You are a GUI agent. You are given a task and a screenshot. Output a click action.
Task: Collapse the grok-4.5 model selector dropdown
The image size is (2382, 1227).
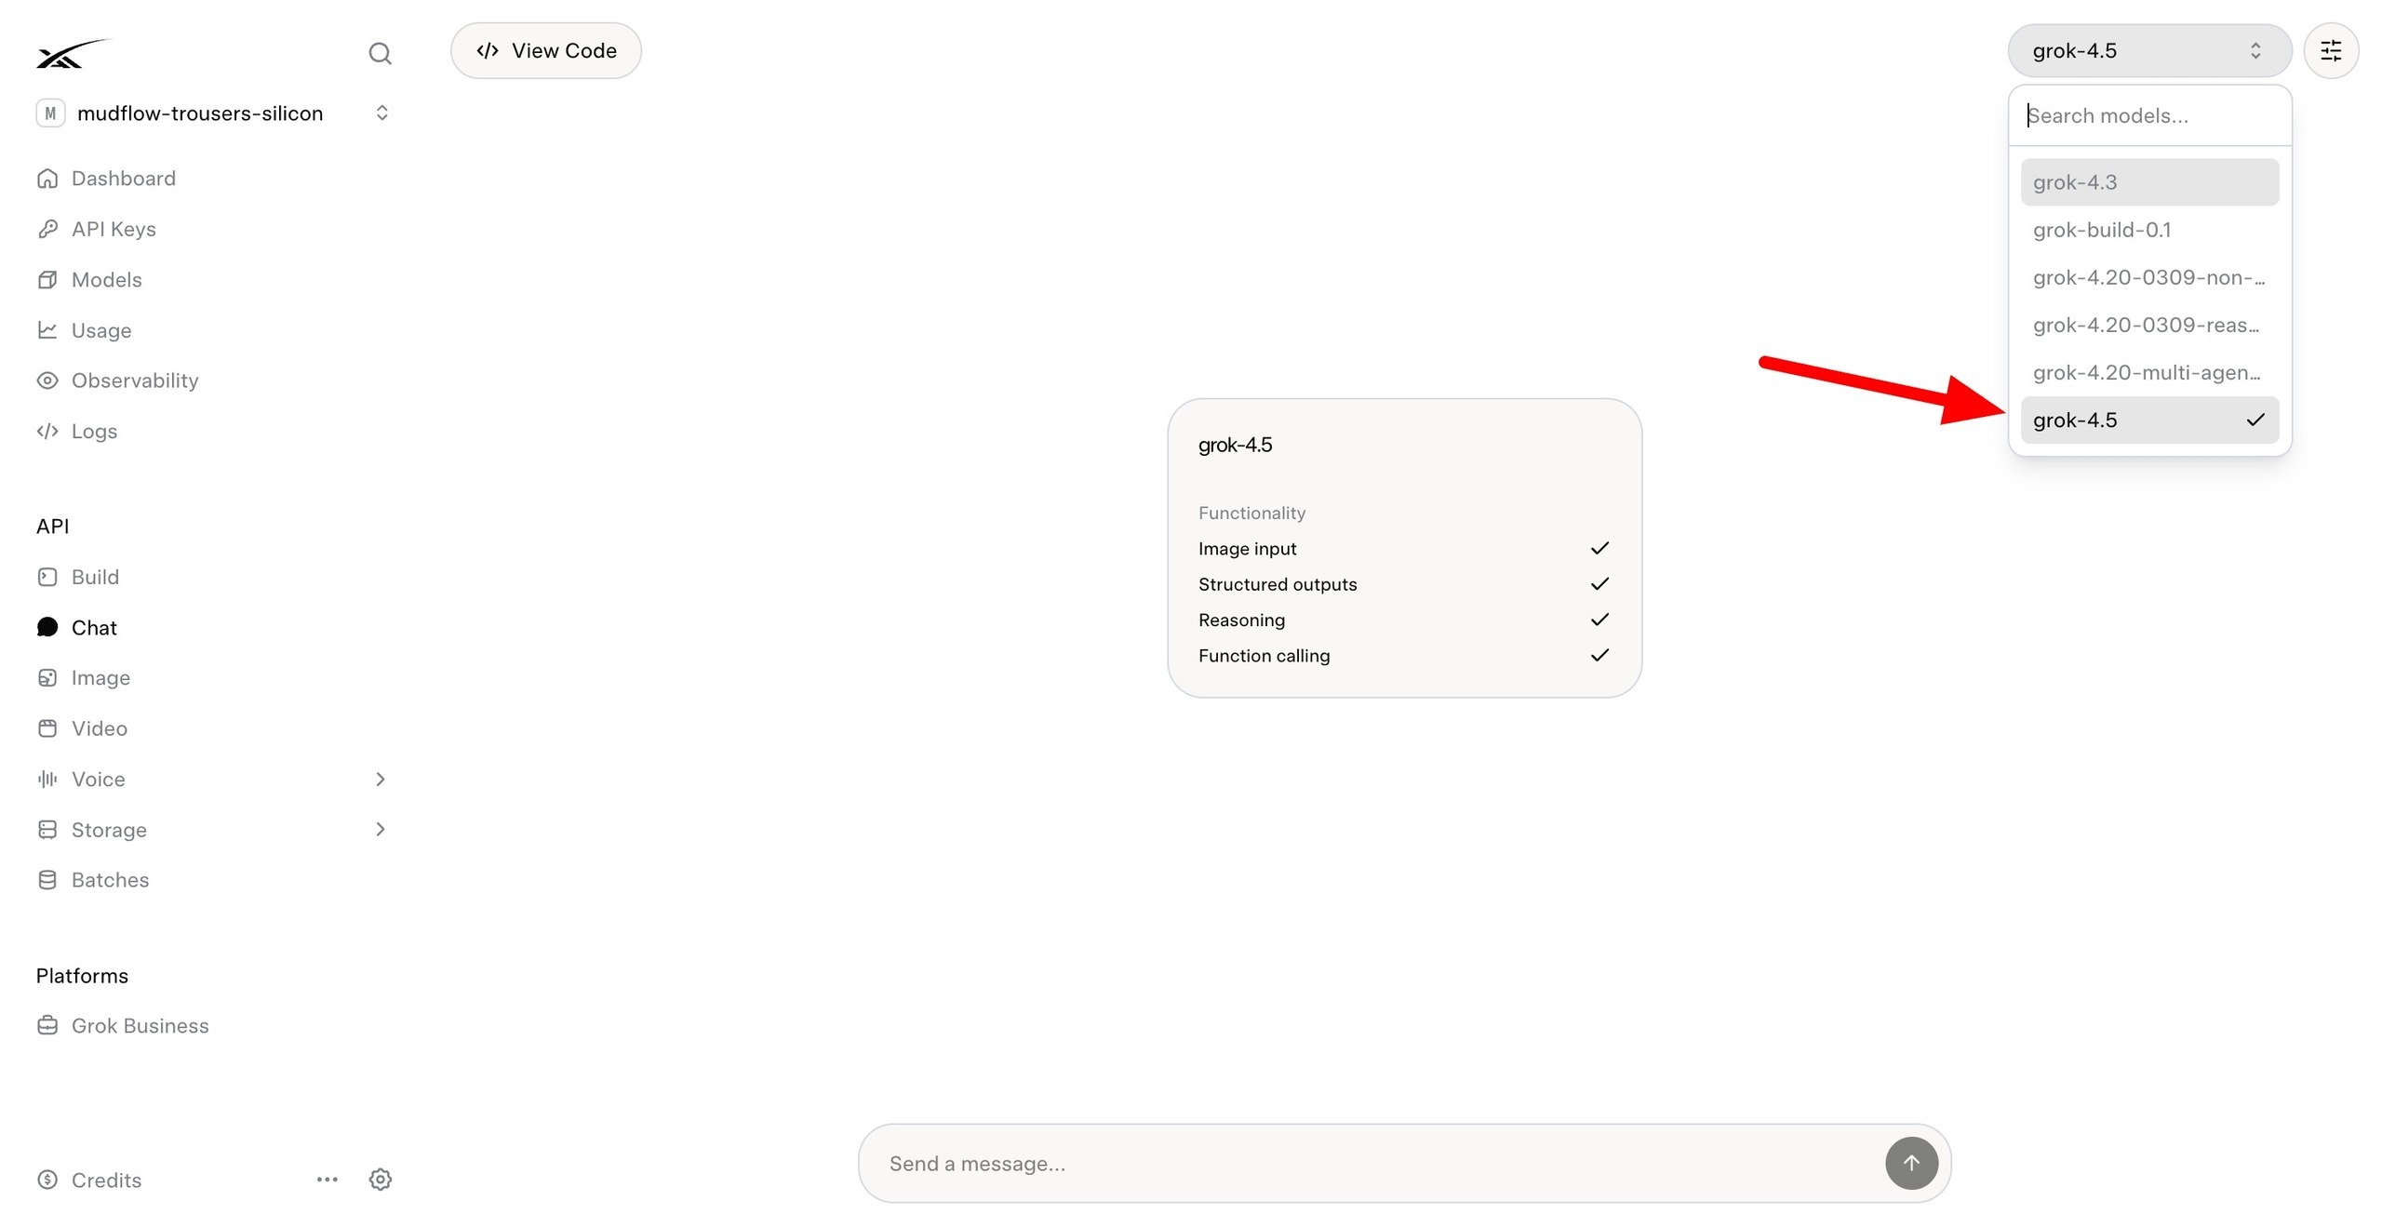coord(2149,50)
